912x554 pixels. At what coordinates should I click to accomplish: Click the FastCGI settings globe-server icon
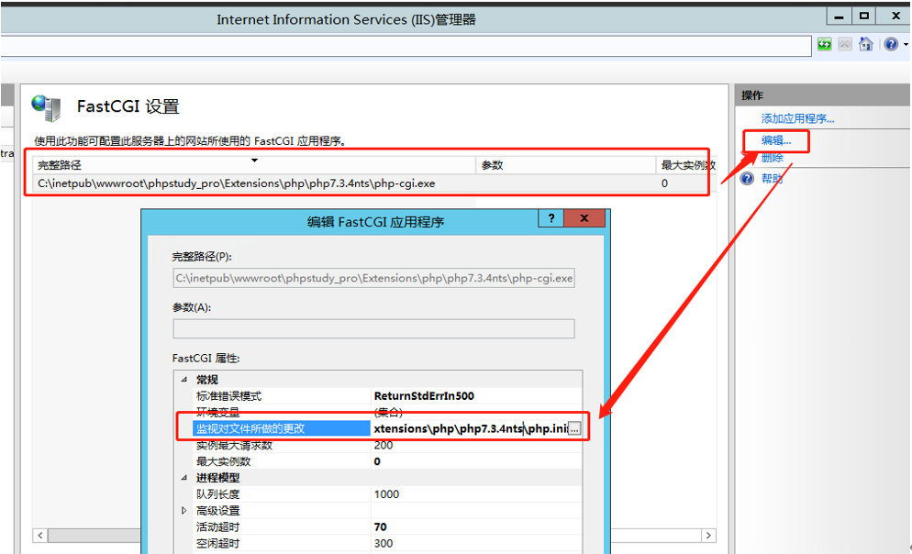point(47,108)
